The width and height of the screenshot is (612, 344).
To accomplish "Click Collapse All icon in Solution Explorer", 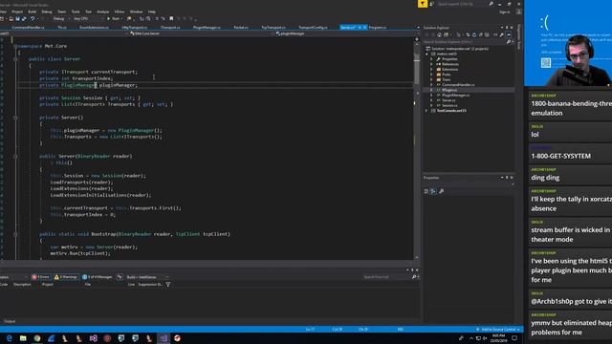I will (480, 34).
